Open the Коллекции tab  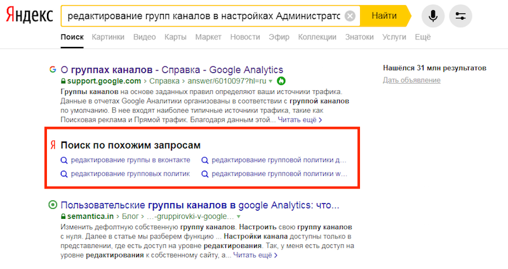[317, 37]
